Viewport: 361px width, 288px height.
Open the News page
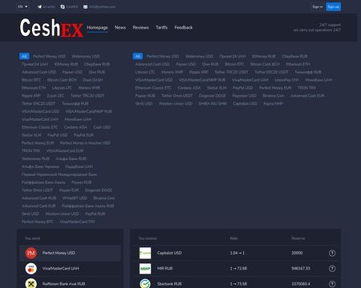coord(120,27)
